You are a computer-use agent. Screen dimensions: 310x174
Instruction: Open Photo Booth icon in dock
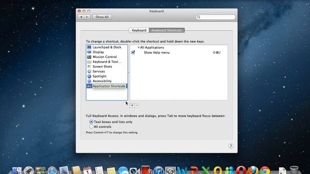click(x=146, y=170)
